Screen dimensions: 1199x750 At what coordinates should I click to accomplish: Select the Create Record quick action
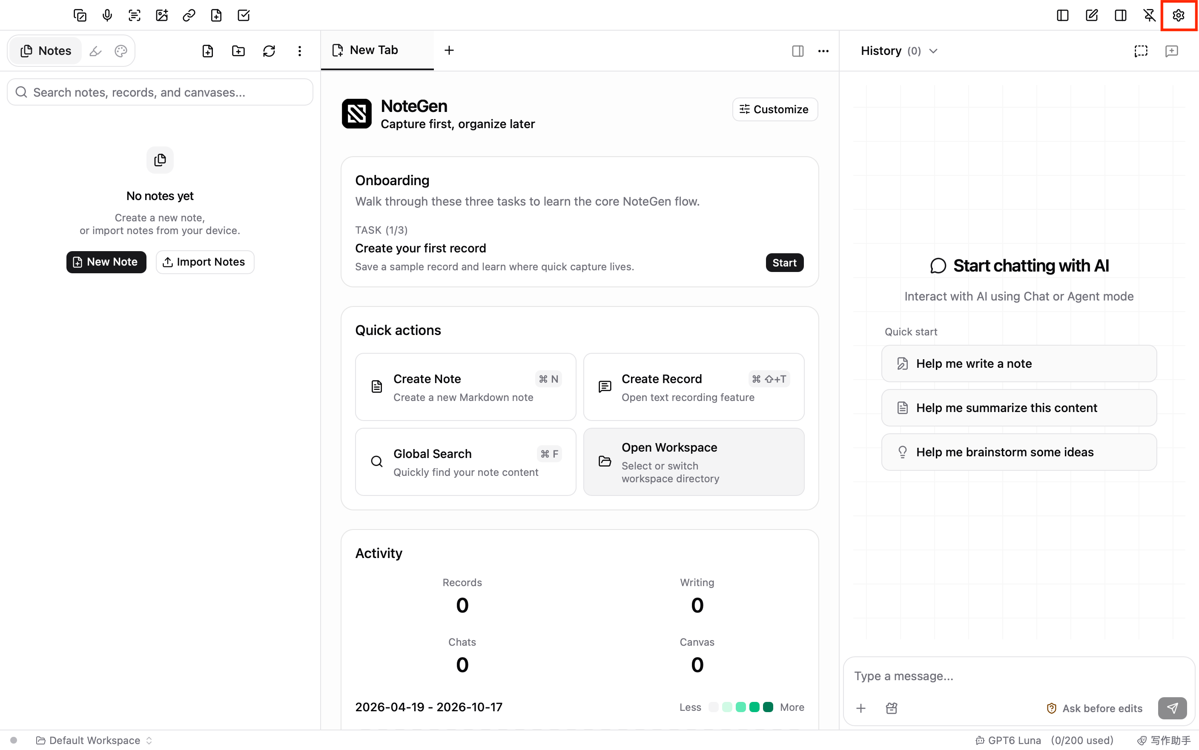(694, 387)
